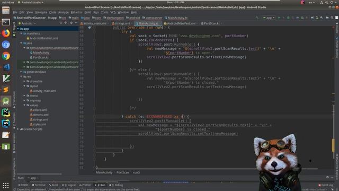This screenshot has width=339, height=191.
Task: Click the locate file target icon in Project panel
Action: pos(61,23)
